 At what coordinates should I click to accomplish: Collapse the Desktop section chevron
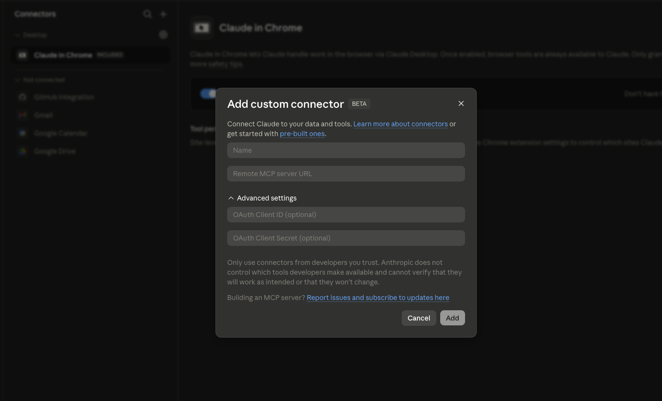(x=18, y=35)
